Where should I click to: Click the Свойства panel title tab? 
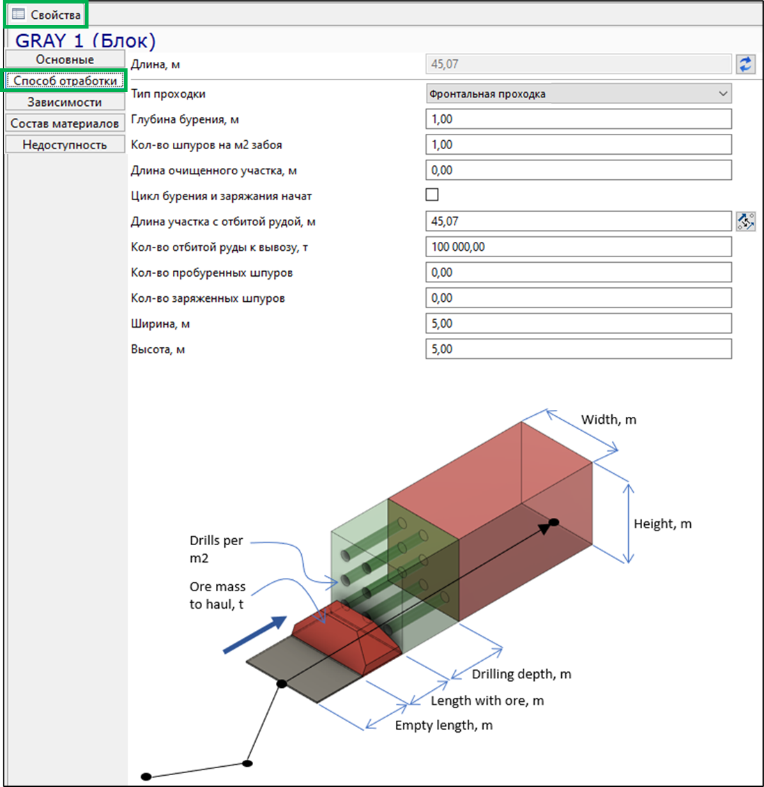46,15
